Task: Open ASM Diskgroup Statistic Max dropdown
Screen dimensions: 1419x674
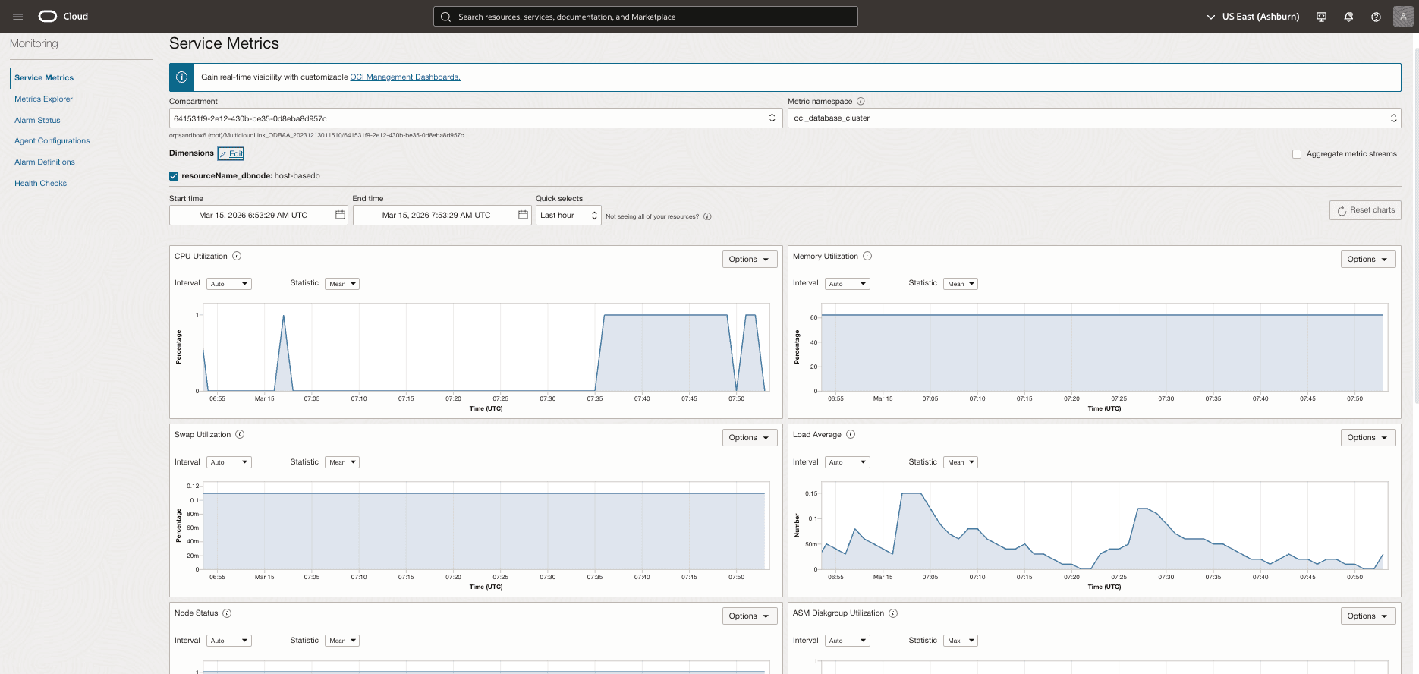Action: pyautogui.click(x=961, y=641)
